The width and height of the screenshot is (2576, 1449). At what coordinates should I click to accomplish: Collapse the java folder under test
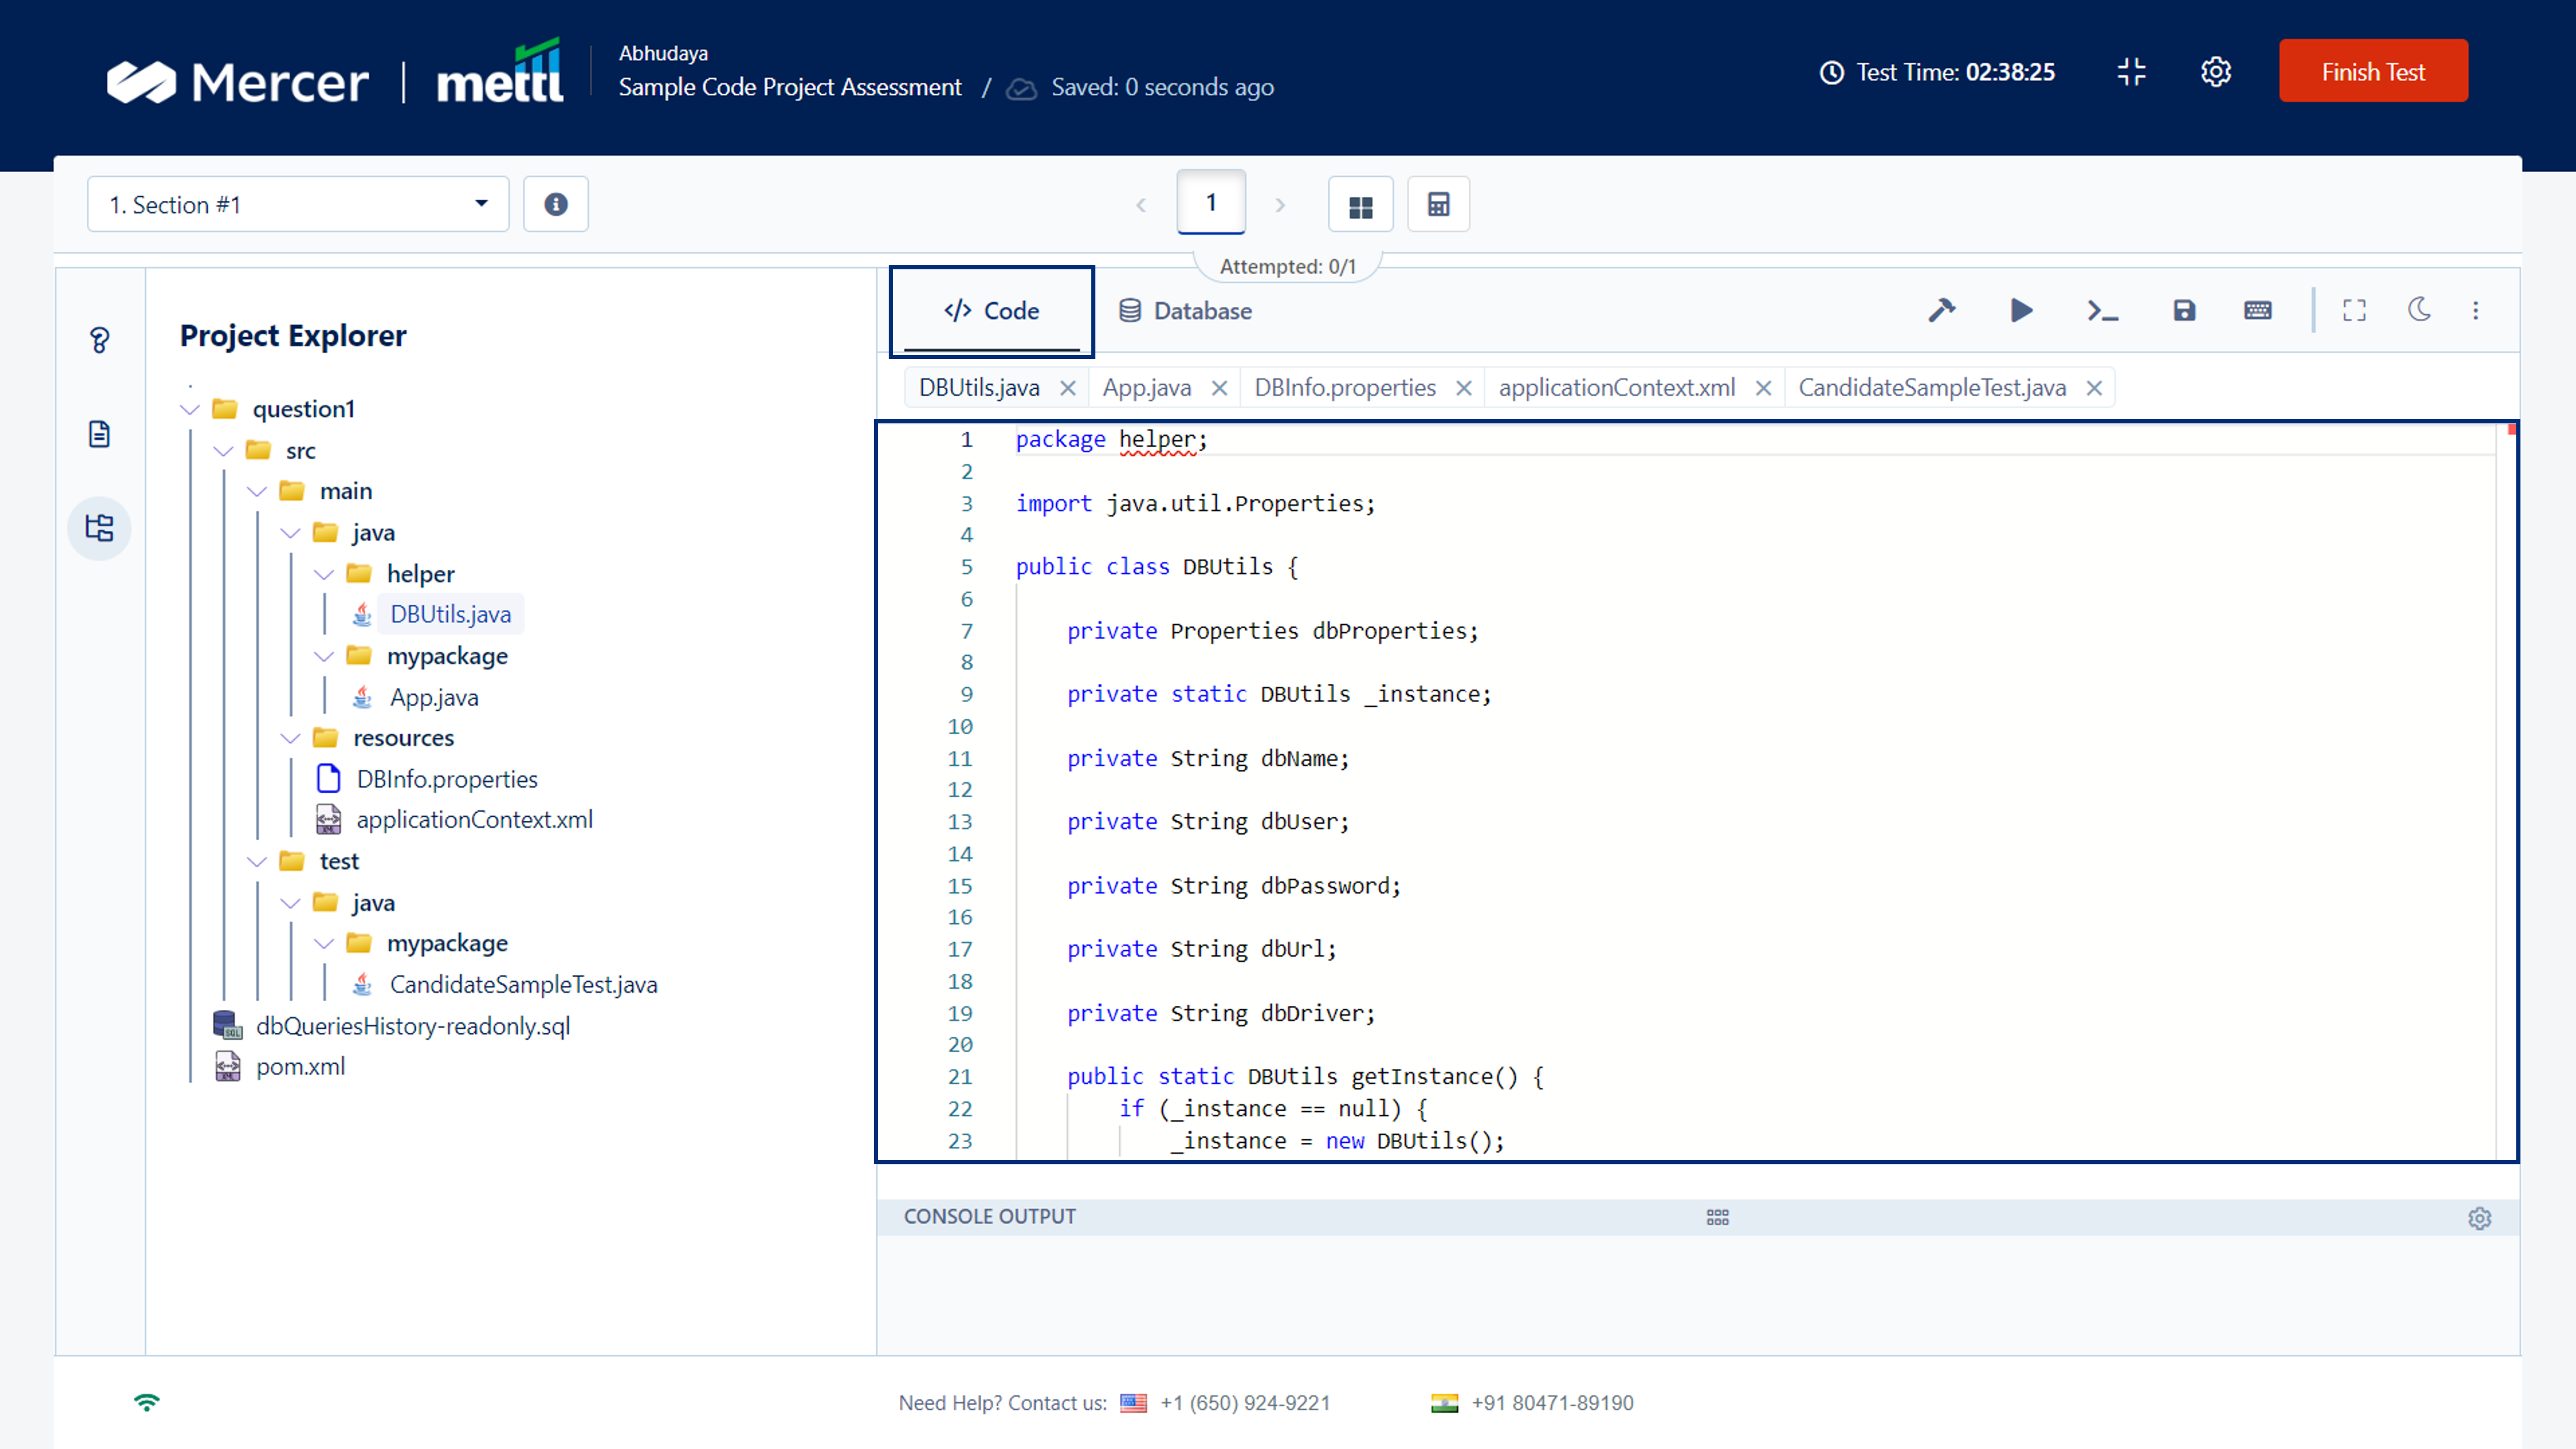point(290,903)
